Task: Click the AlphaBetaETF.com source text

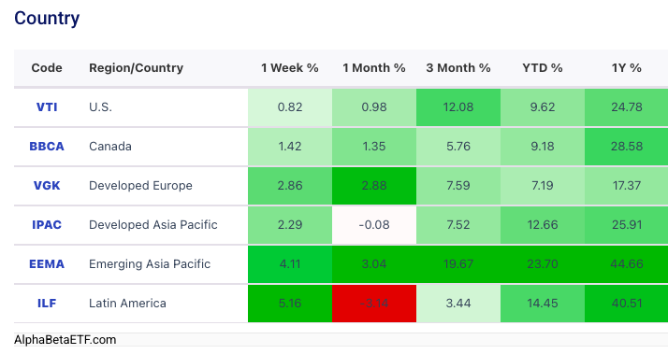Action: coord(65,340)
